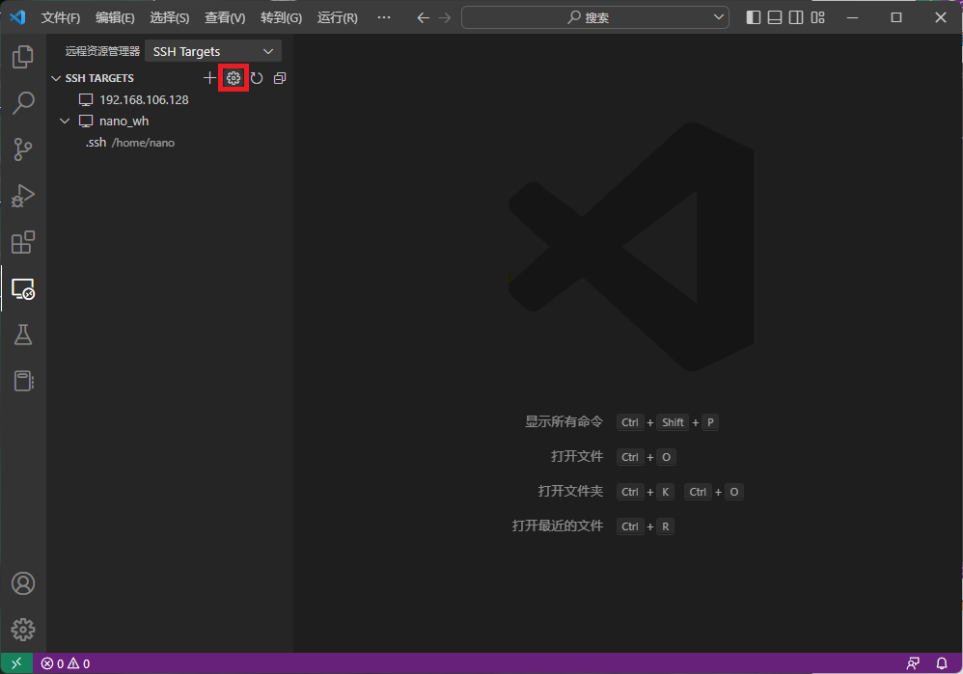Open the Source Control view
This screenshot has width=963, height=674.
[23, 149]
